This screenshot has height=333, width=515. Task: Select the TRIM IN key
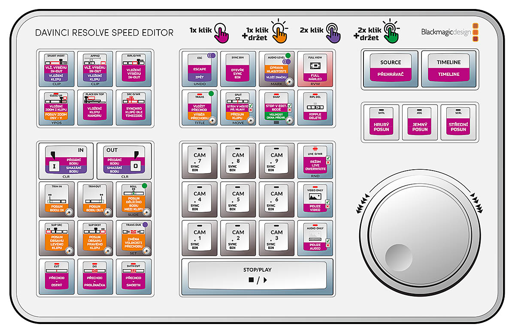pos(56,200)
